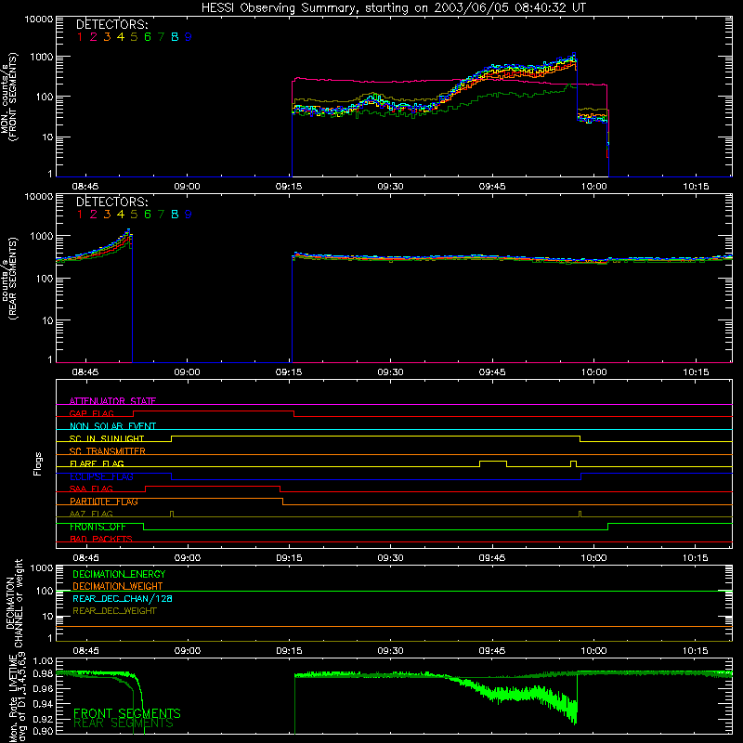The width and height of the screenshot is (743, 743).
Task: Select detector 6 in rear segments legend
Action: (x=148, y=215)
